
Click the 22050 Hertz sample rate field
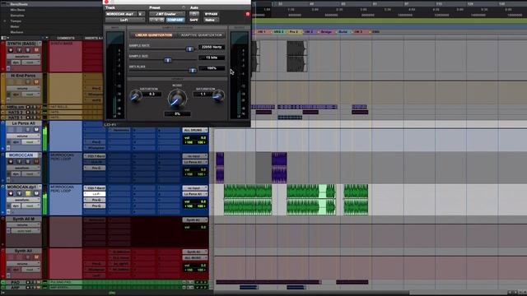point(212,47)
